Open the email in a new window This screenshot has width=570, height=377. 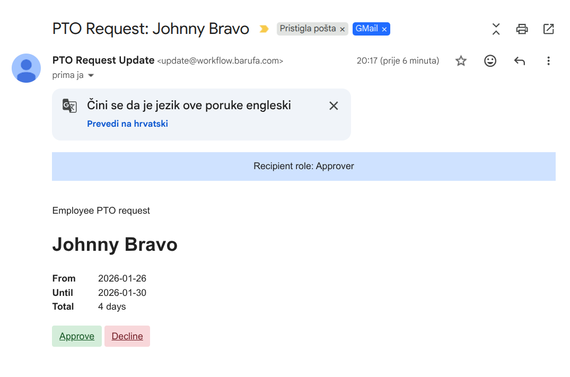pyautogui.click(x=548, y=29)
